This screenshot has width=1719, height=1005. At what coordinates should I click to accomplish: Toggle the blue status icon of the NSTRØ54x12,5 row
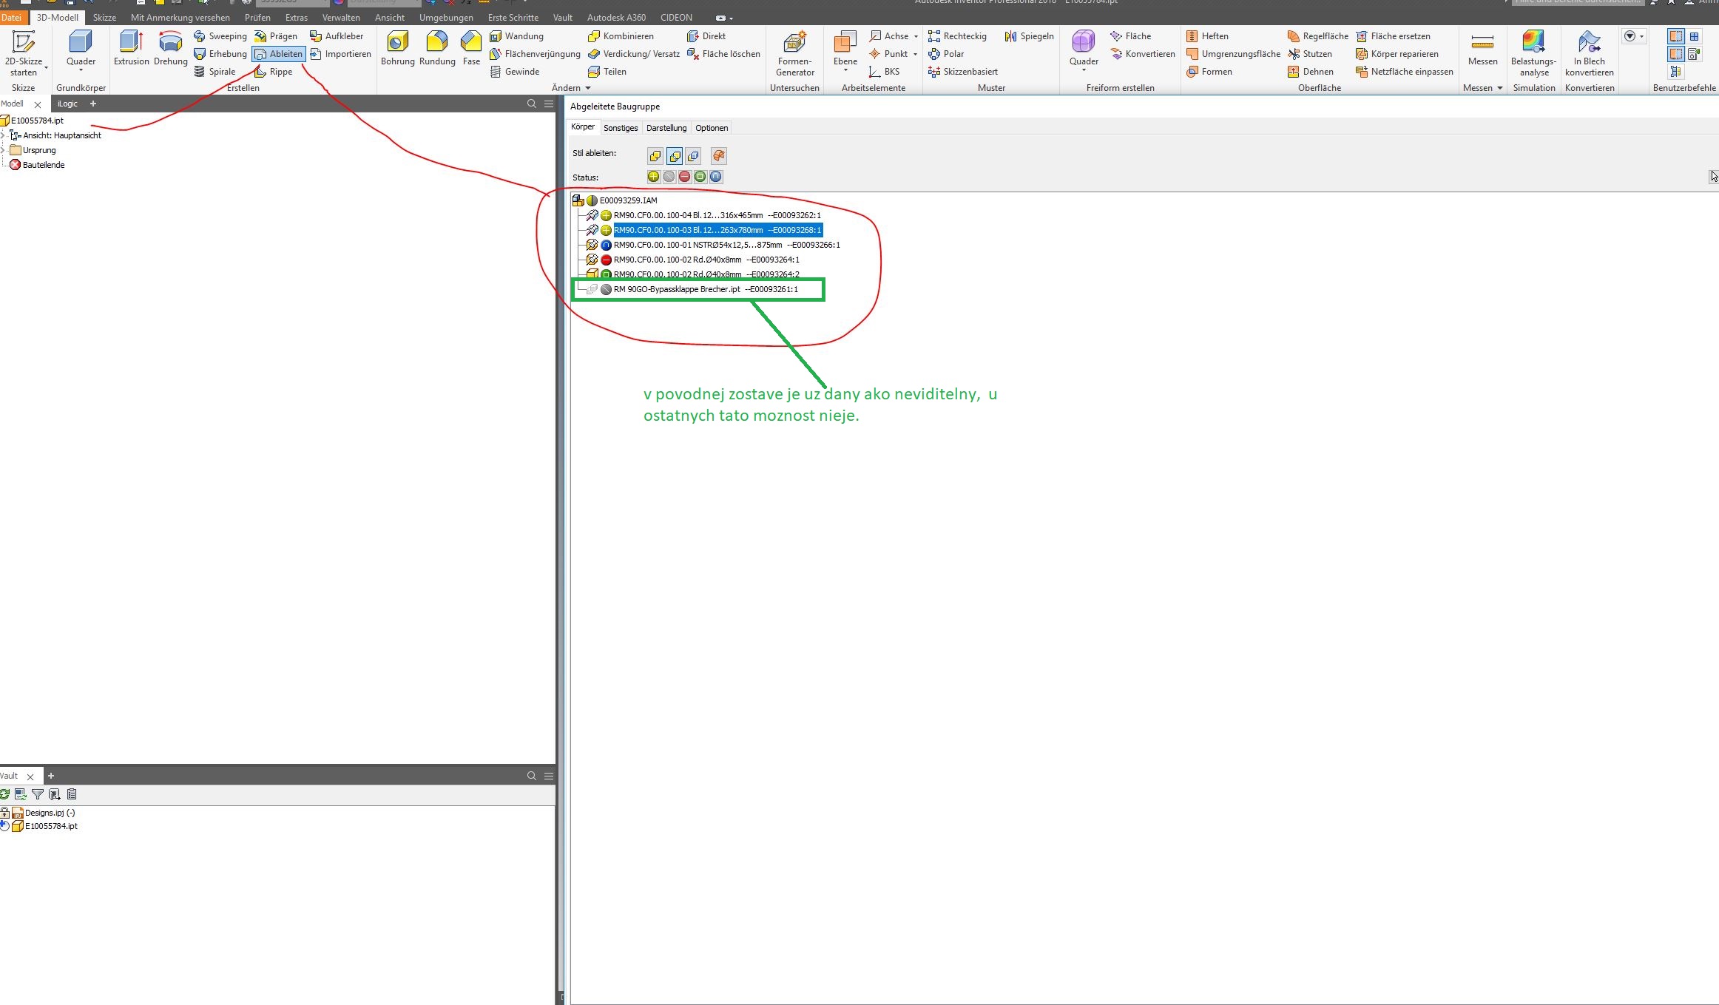[606, 245]
